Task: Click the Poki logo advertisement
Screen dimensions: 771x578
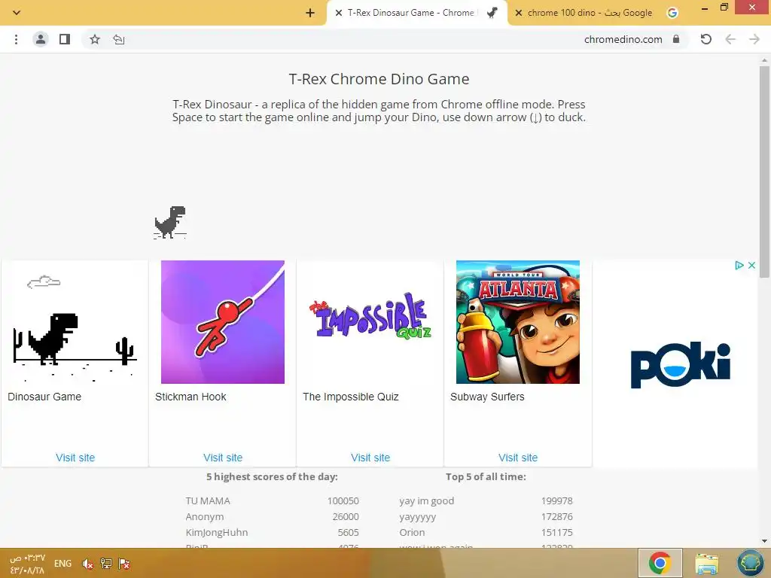Action: point(681,365)
